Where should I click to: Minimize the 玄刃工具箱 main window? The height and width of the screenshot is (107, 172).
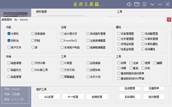(160, 4)
